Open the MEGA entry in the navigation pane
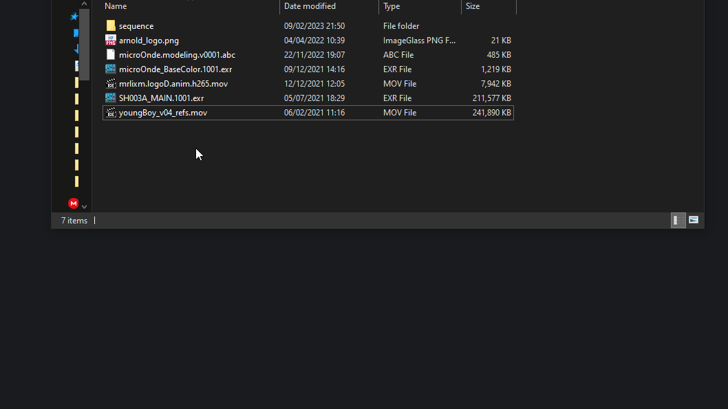This screenshot has width=728, height=409. [74, 203]
